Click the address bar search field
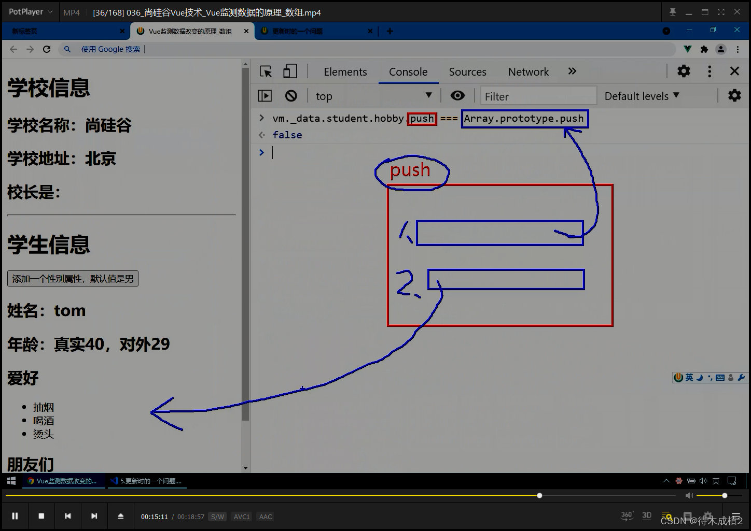This screenshot has width=751, height=531. (x=367, y=49)
